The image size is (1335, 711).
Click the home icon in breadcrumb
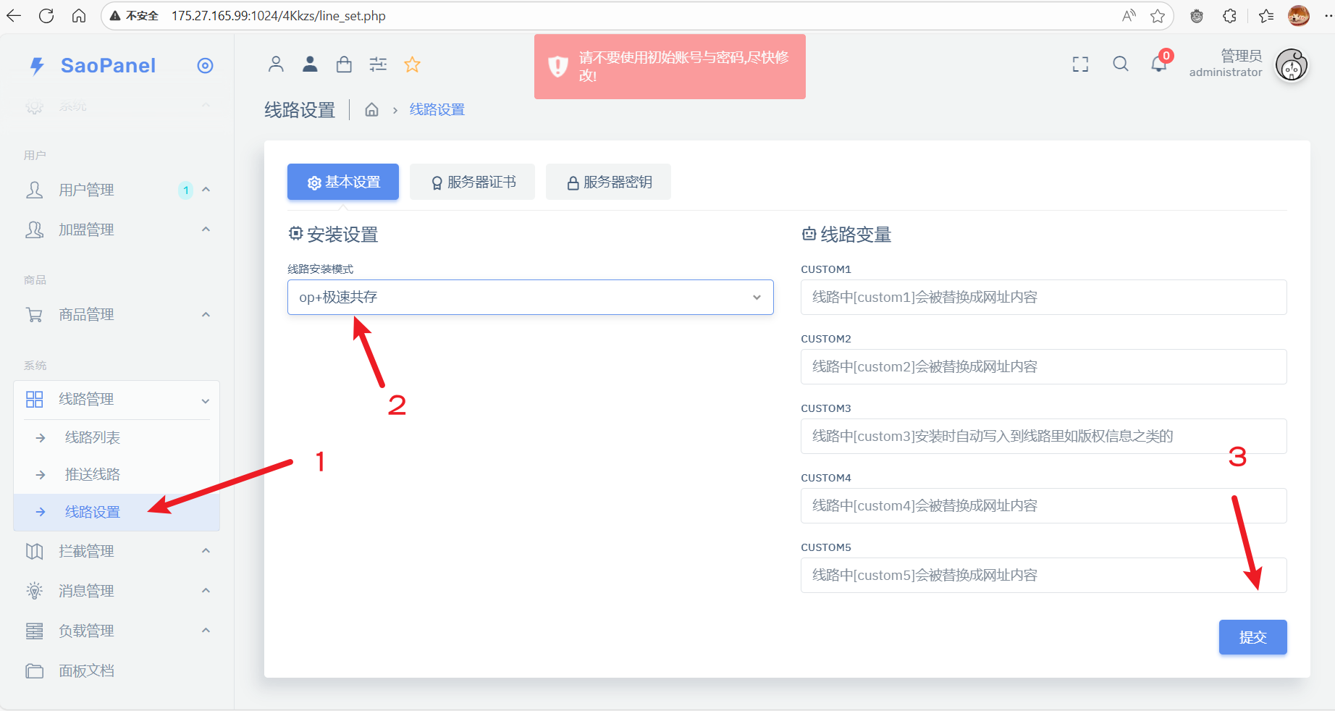tap(371, 110)
